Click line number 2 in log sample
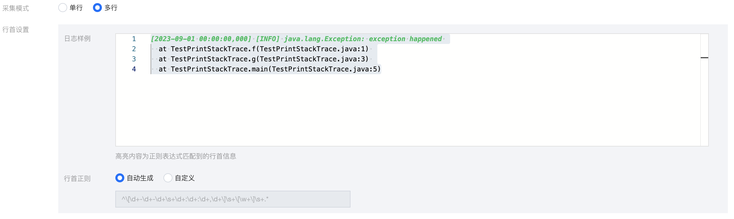 [134, 49]
